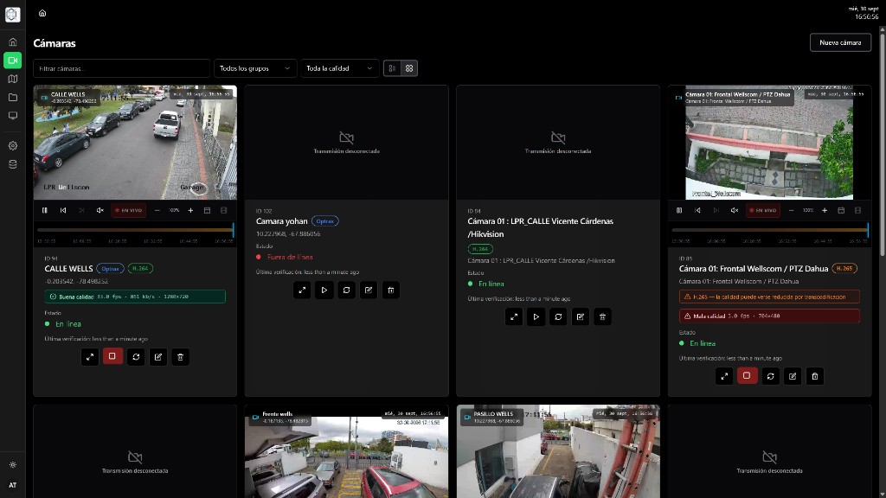
Task: Open the map view from the sidebar
Action: 12,79
